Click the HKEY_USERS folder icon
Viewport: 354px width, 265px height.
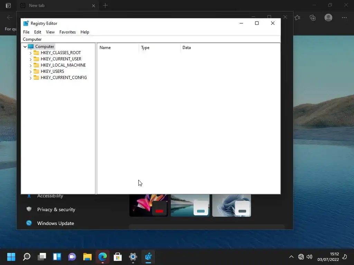(x=36, y=71)
